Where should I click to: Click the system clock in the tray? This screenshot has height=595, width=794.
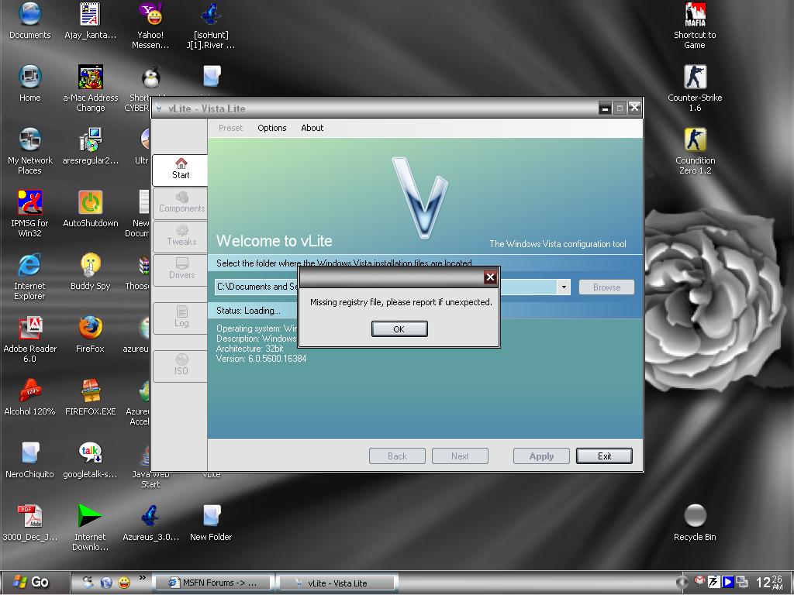click(x=770, y=583)
